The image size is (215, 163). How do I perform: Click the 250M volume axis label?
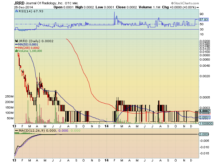click(x=9, y=97)
